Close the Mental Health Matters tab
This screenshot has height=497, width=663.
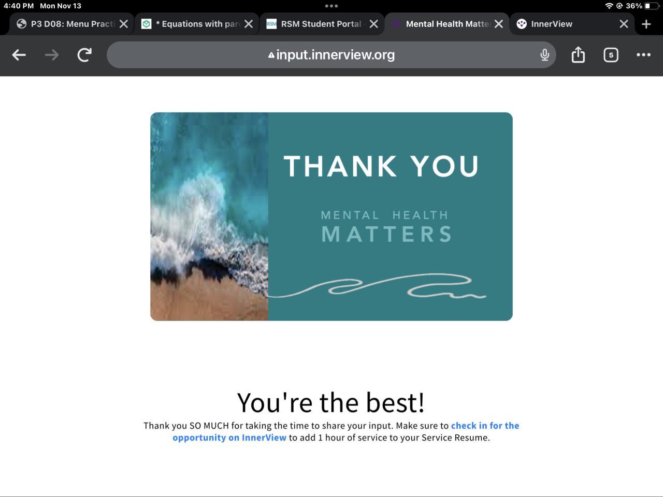point(499,24)
